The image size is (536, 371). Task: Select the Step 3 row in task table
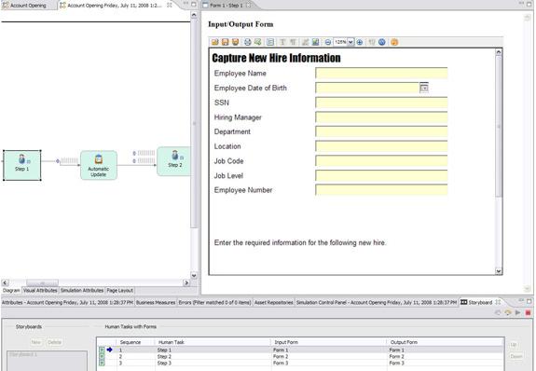coord(301,363)
